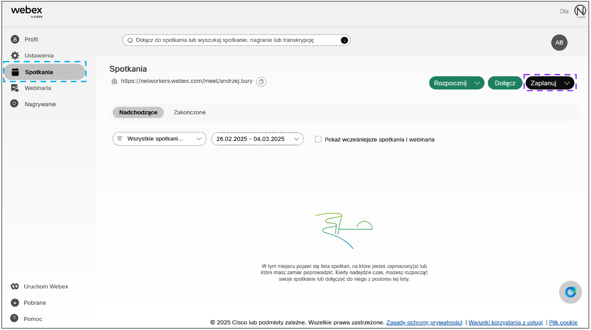Switch to the Zakończone tab

(x=190, y=112)
